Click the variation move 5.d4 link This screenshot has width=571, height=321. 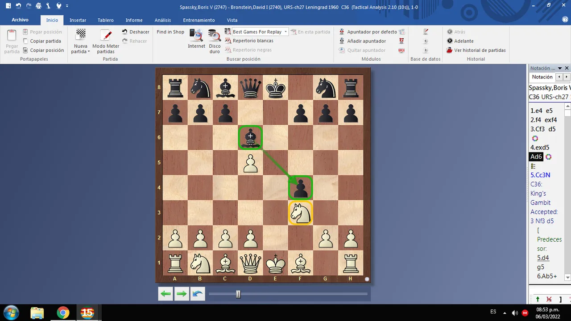[x=543, y=258]
